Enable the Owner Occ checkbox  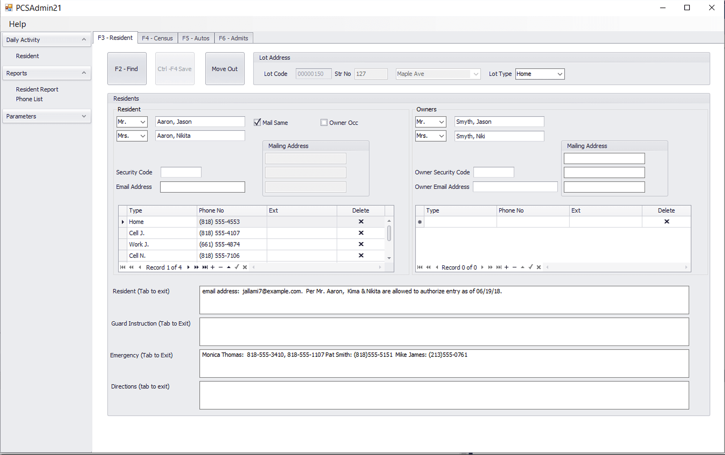tap(324, 122)
